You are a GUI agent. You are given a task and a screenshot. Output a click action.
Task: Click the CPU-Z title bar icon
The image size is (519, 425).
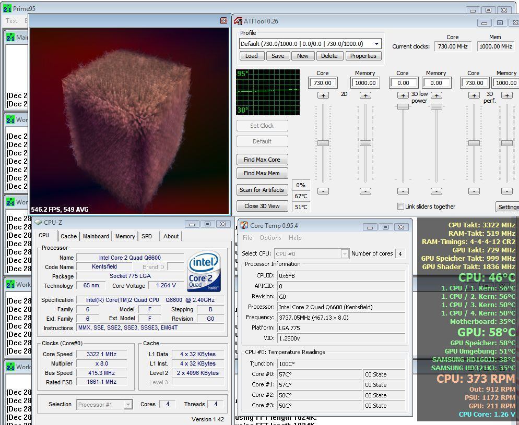click(x=39, y=223)
